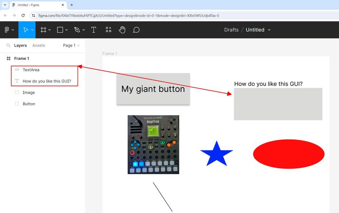Open the Actions/resources panel
This screenshot has width=339, height=213.
[108, 30]
